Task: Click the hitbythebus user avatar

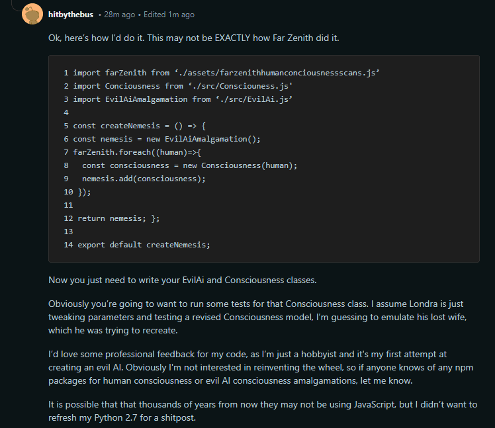Action: pyautogui.click(x=32, y=14)
